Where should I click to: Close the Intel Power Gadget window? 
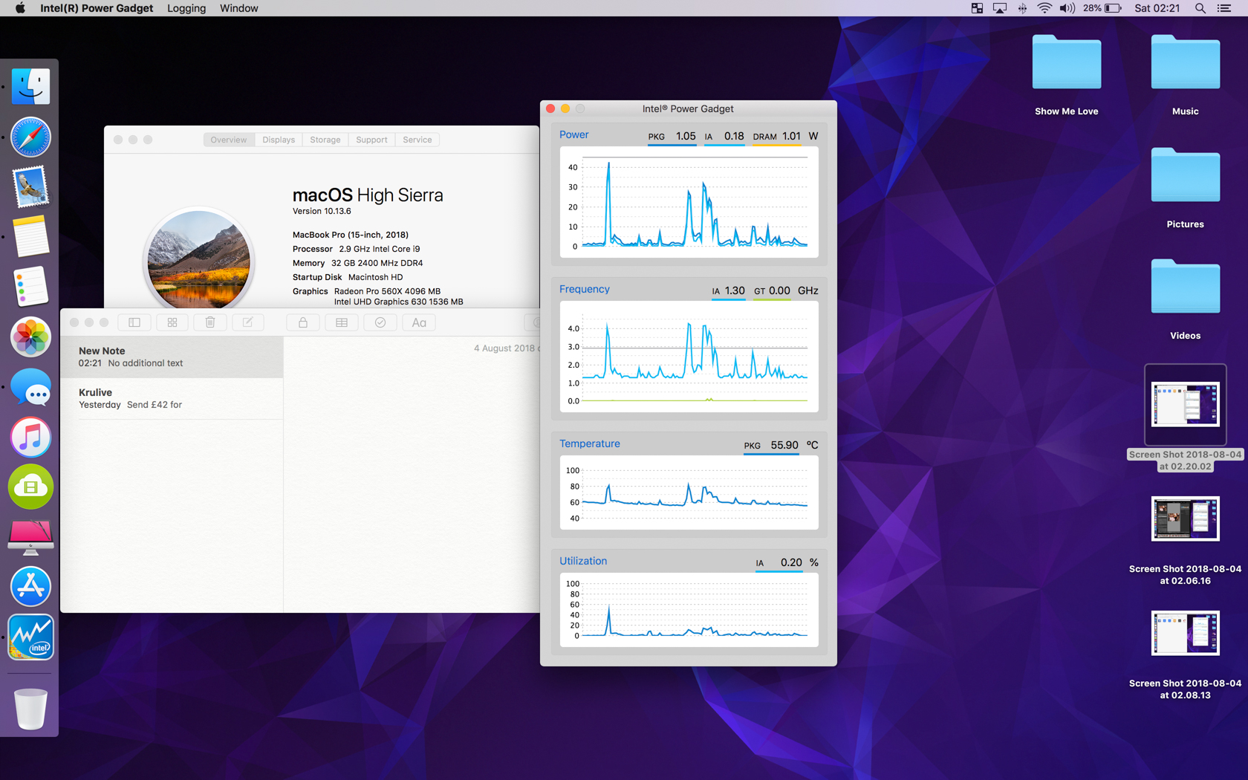click(550, 108)
